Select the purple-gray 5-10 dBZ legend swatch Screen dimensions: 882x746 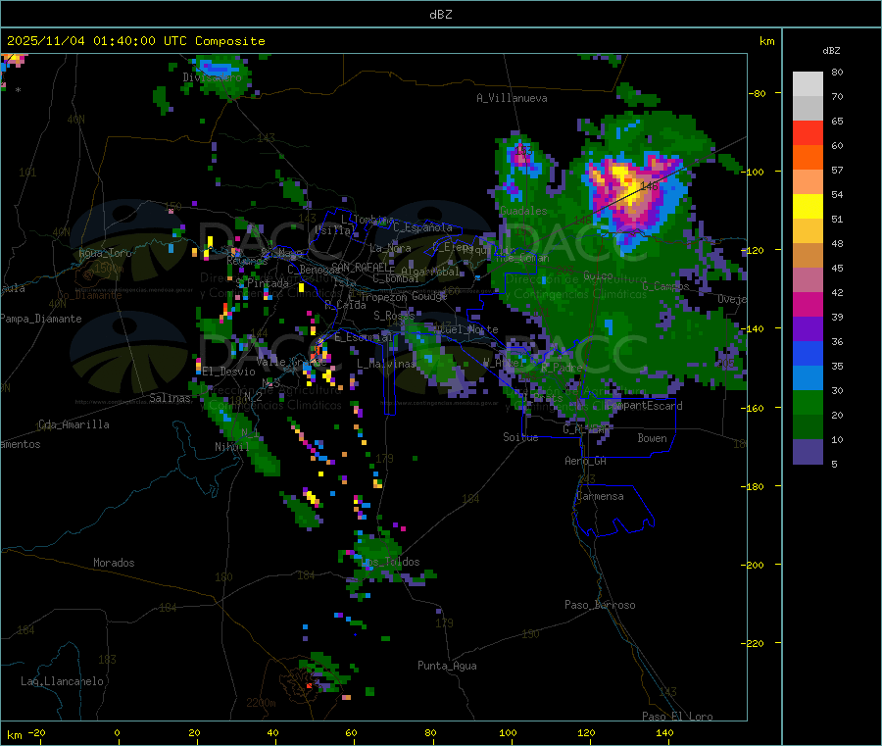pos(808,452)
